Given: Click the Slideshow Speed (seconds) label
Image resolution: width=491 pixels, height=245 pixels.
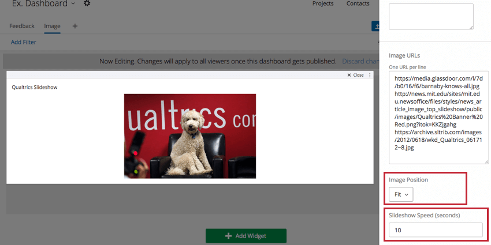Looking at the screenshot, I should [x=425, y=215].
